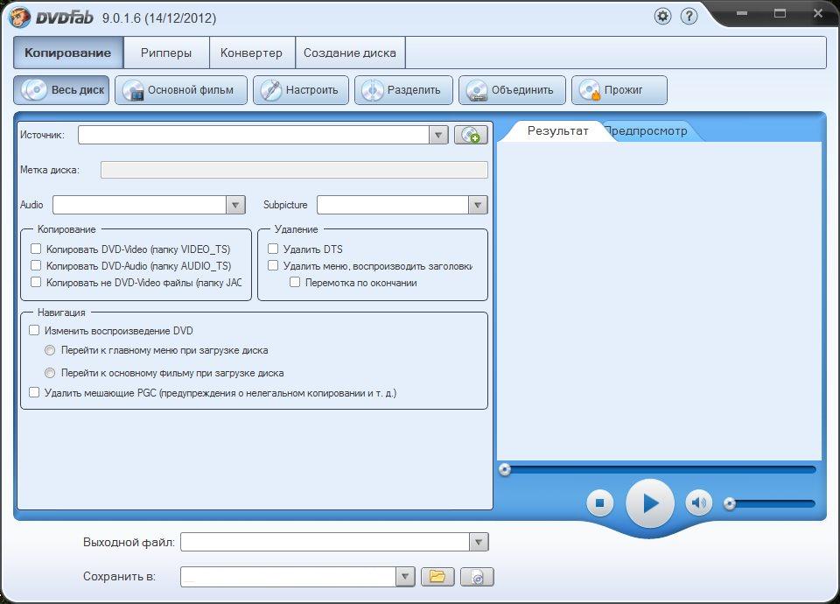
Task: Expand the Audio dropdown
Action: tap(235, 205)
